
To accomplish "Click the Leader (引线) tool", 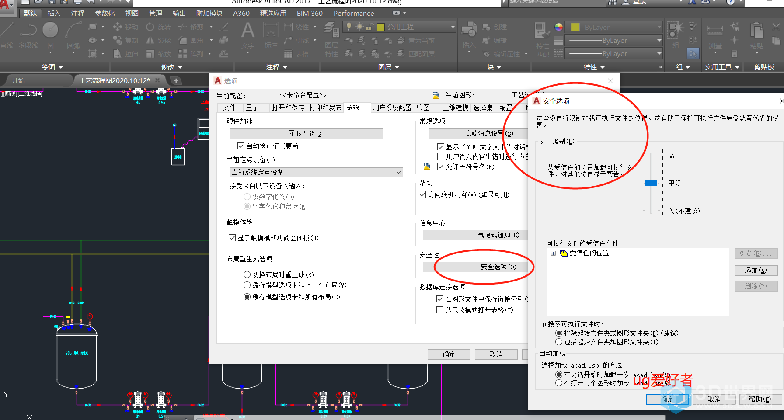I will pos(296,41).
